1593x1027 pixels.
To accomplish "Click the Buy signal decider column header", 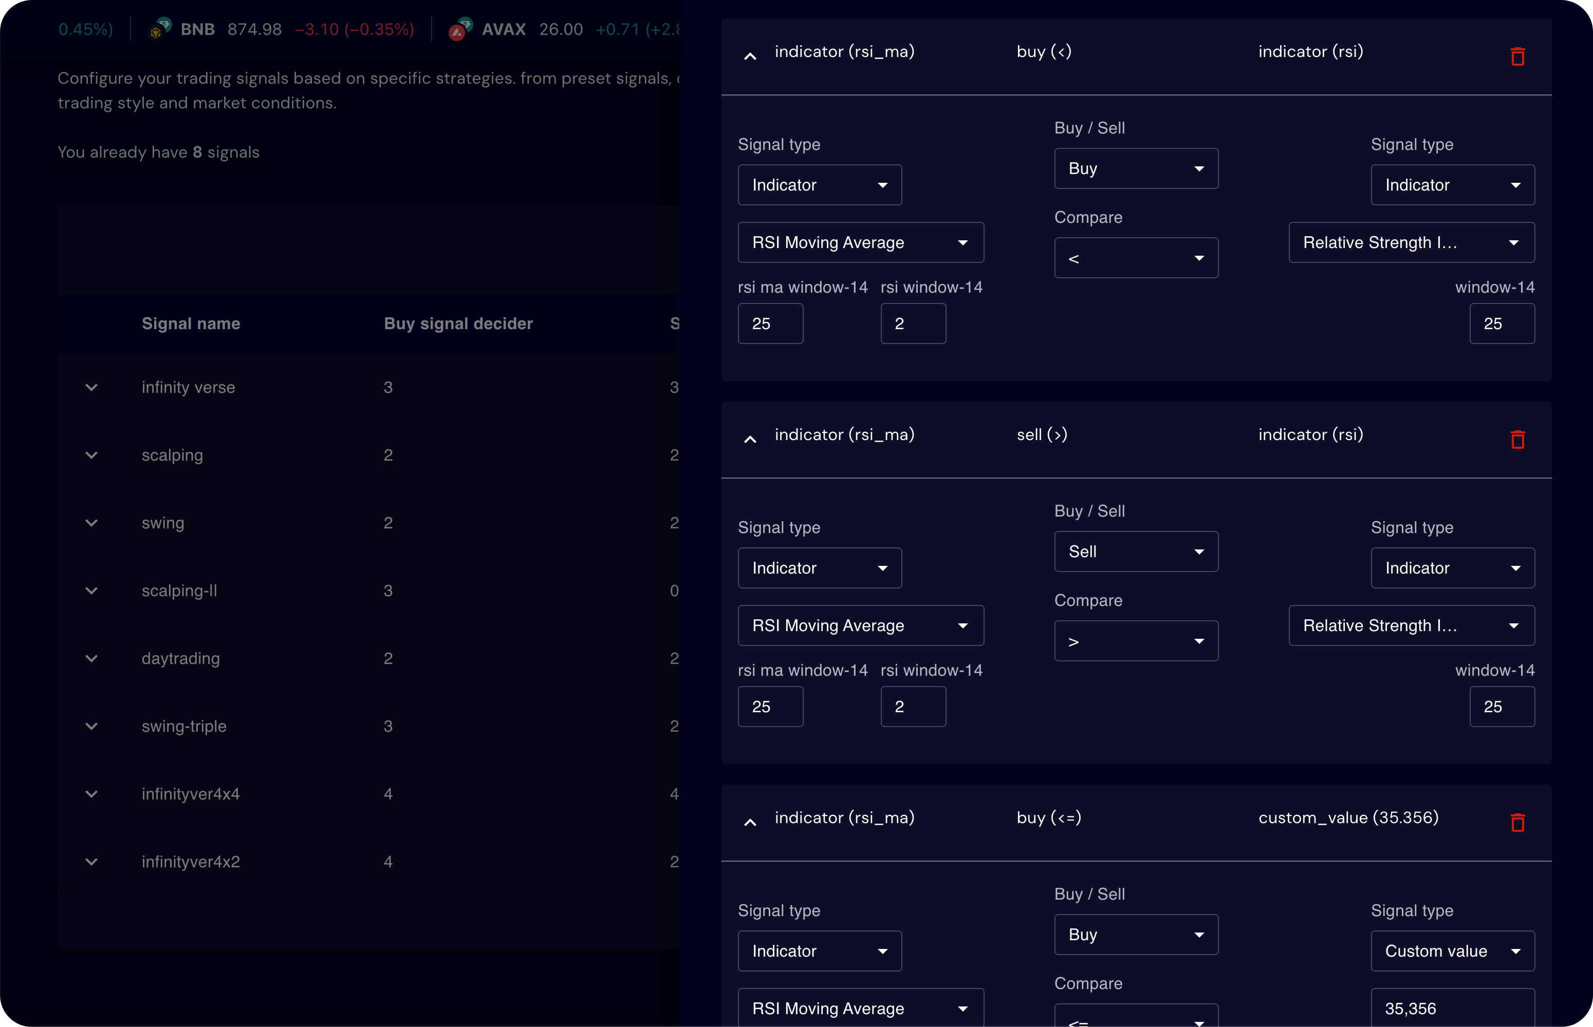I will click(x=458, y=324).
